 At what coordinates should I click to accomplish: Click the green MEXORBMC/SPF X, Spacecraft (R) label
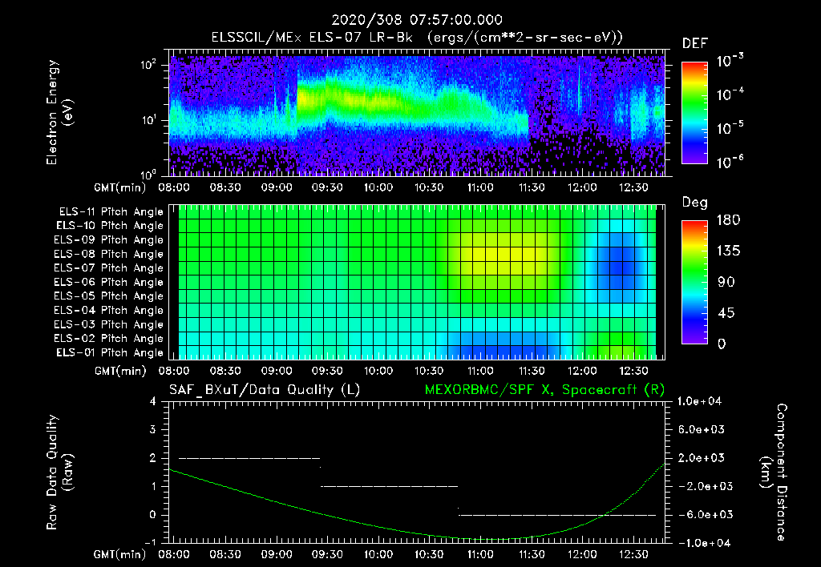click(544, 390)
